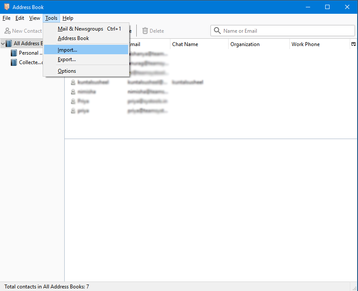This screenshot has width=358, height=291.
Task: Select the last lowercase priya contact row
Action: pos(211,111)
